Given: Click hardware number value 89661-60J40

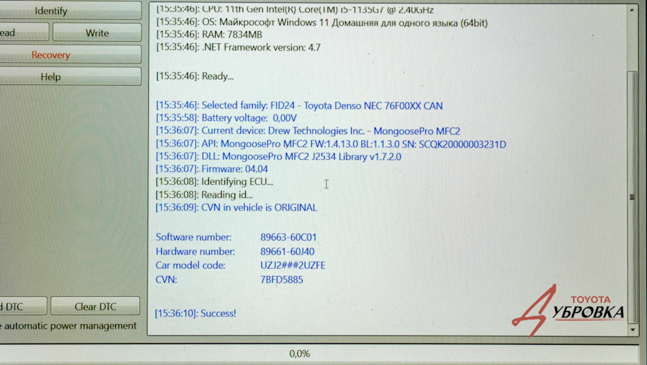Looking at the screenshot, I should pyautogui.click(x=287, y=252).
